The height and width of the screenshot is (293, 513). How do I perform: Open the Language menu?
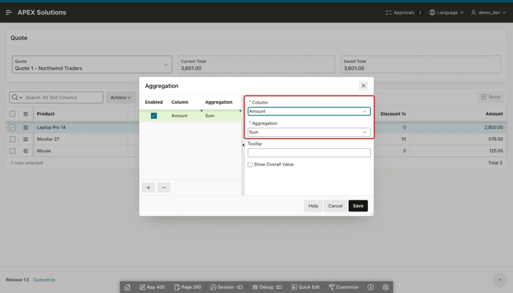click(446, 13)
